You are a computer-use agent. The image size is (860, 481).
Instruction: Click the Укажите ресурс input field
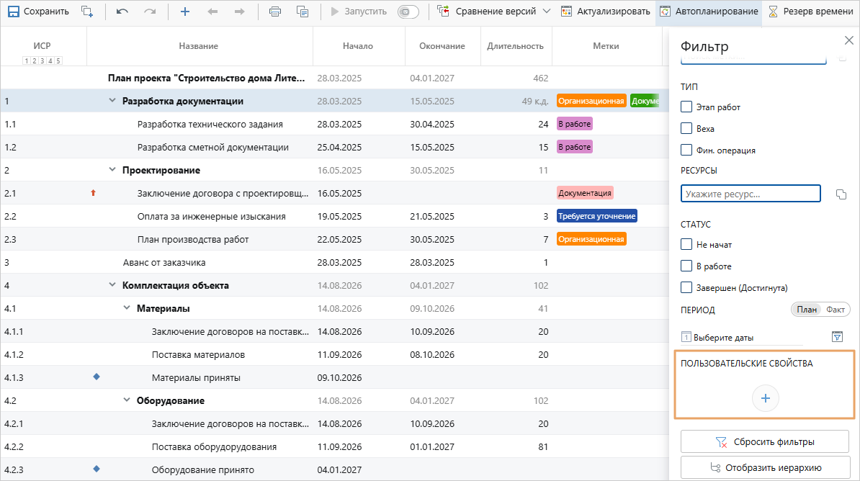(x=751, y=194)
